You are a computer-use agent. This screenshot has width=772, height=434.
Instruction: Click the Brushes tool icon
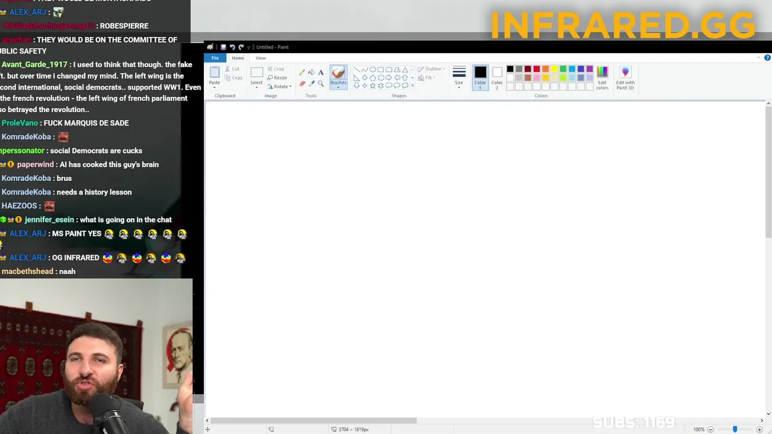click(x=338, y=73)
